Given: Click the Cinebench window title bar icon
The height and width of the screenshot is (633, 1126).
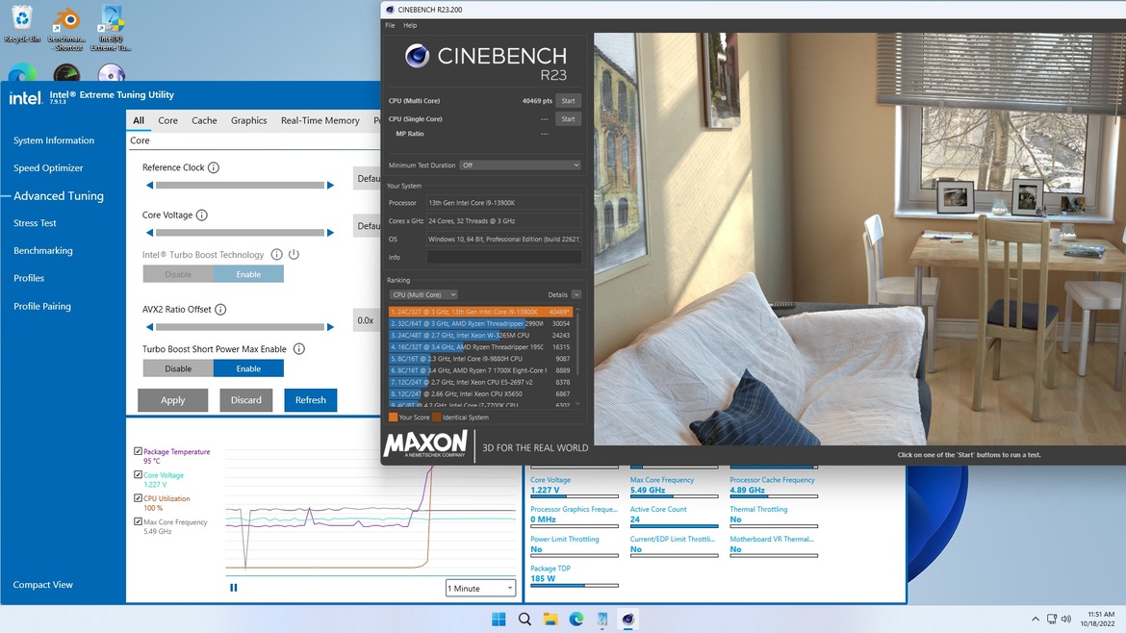Looking at the screenshot, I should [390, 10].
